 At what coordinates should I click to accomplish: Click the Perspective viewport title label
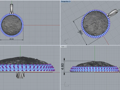(x=65, y=1)
